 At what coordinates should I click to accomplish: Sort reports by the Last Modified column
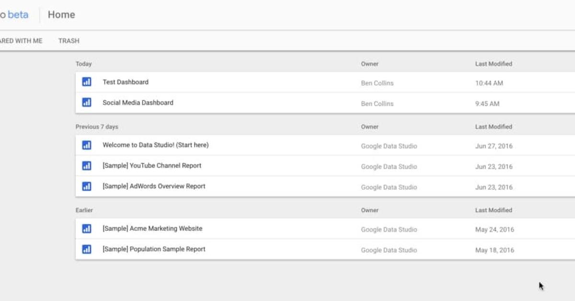point(493,64)
